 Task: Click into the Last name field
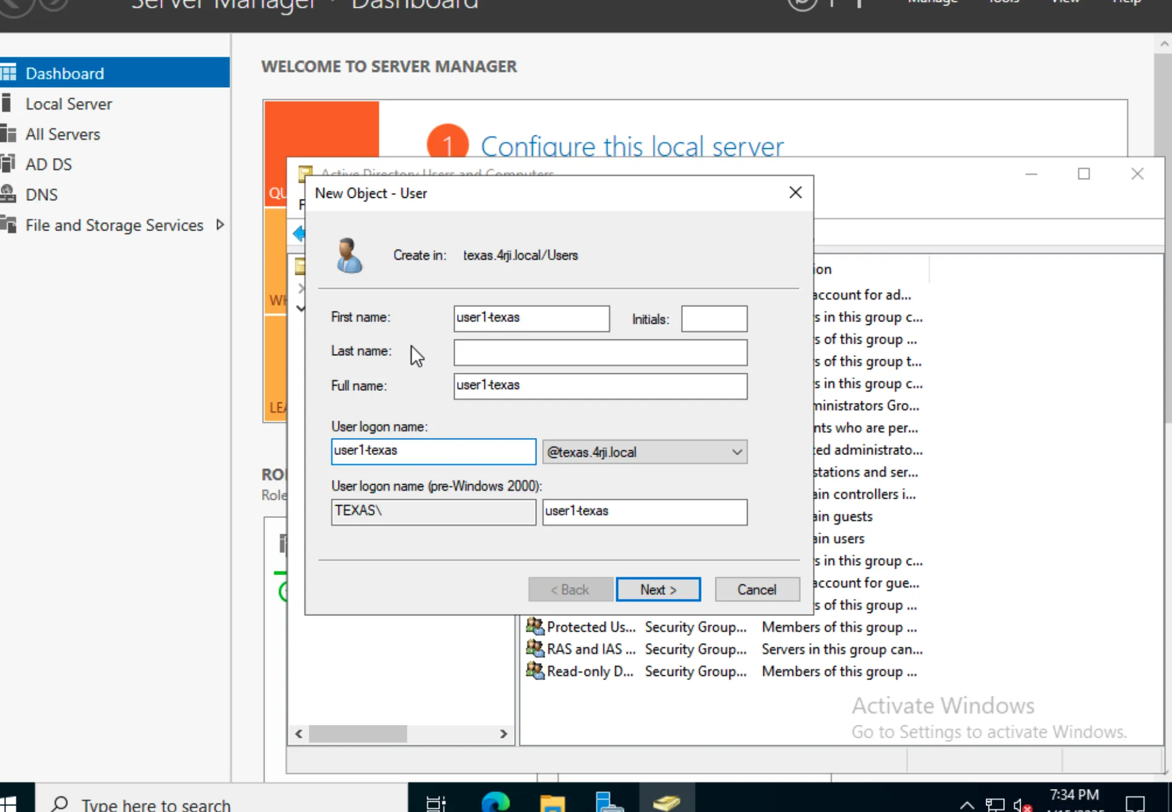(x=600, y=352)
